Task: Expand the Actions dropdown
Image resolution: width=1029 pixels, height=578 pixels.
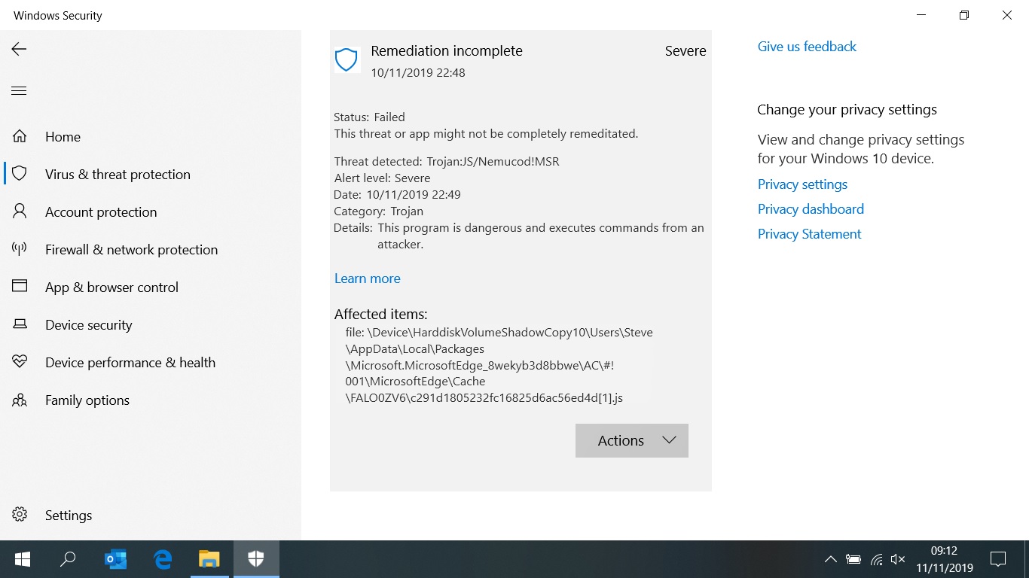Action: click(x=632, y=440)
